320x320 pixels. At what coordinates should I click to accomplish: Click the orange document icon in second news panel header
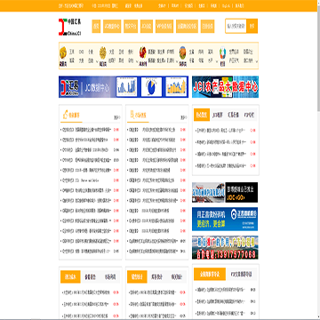(x=132, y=115)
